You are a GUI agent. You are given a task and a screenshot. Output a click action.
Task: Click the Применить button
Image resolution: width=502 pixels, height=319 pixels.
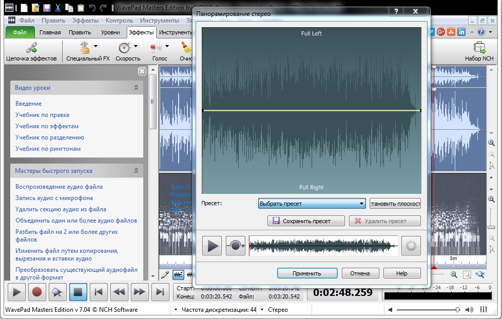coord(307,273)
